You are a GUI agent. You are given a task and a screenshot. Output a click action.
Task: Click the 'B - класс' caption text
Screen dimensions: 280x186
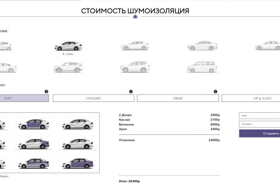point(68,54)
